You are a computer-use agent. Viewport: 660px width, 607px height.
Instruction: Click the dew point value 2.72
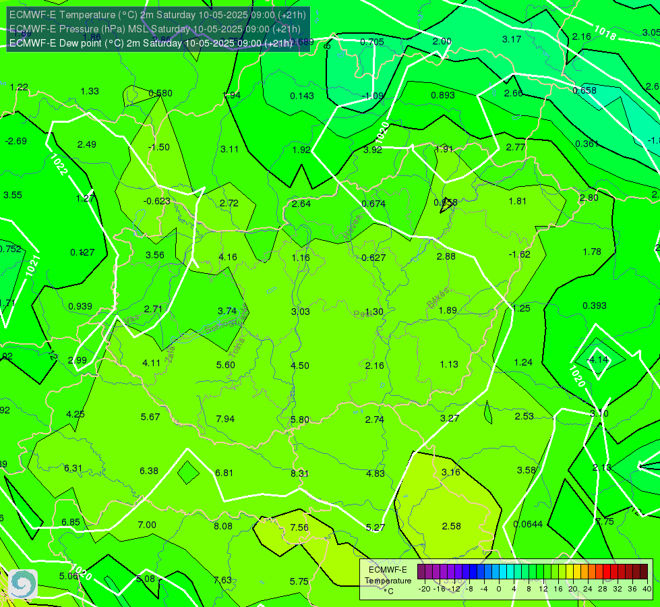(x=229, y=203)
